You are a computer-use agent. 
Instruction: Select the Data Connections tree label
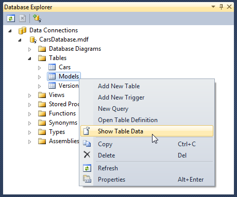[x=54, y=30]
